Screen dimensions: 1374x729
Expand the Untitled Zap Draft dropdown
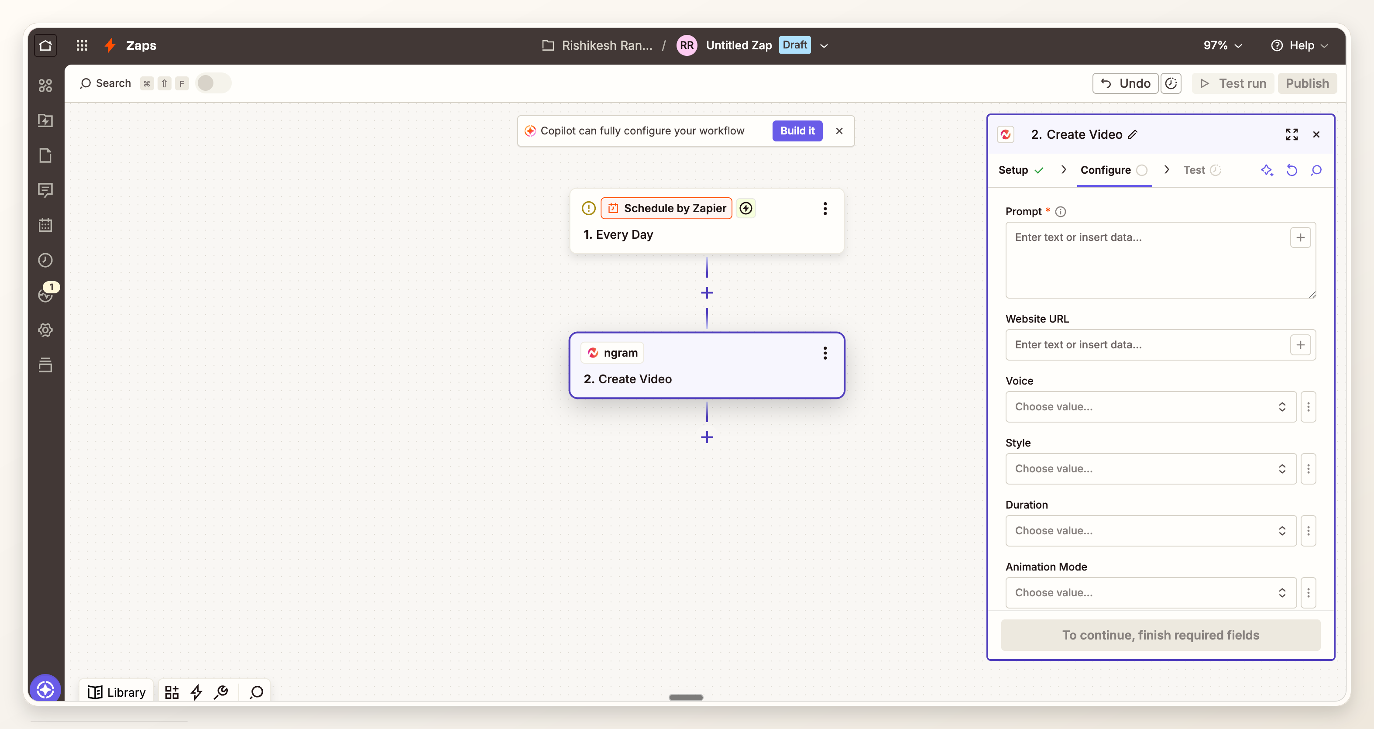click(824, 46)
